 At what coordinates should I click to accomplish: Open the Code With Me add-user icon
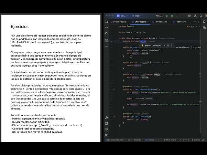click(x=195, y=16)
